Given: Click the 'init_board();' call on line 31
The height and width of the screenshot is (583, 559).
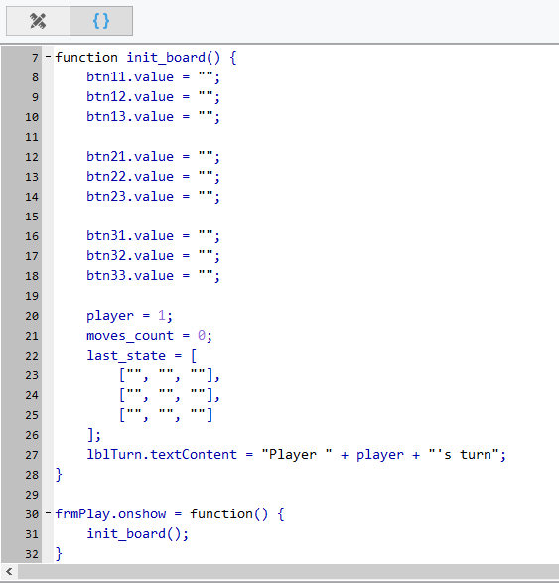Looking at the screenshot, I should 138,534.
